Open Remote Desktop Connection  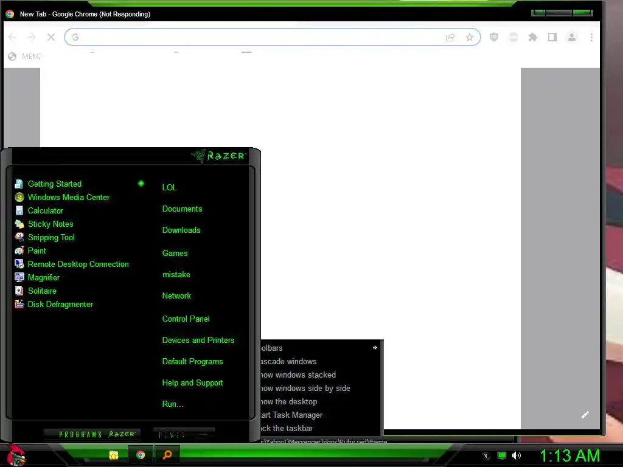point(78,264)
